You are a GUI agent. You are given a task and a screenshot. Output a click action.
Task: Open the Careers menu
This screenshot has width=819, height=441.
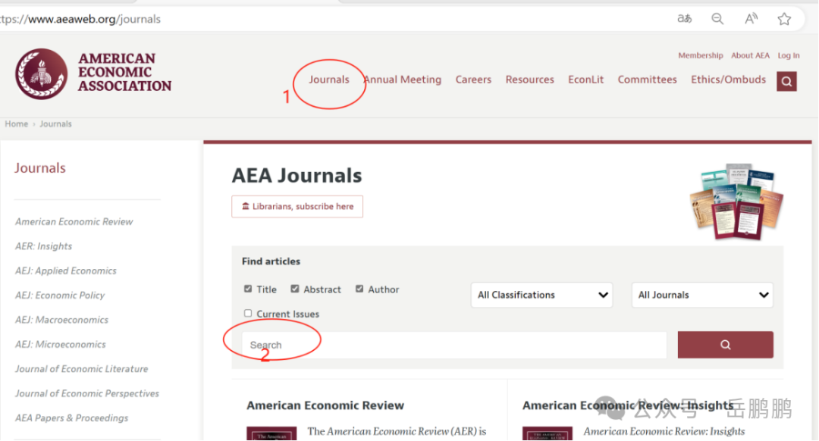click(x=473, y=80)
